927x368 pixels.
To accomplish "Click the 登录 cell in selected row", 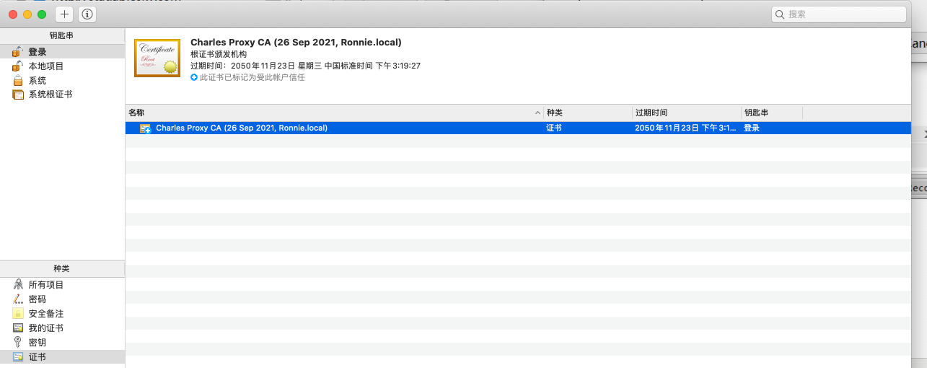I will 752,128.
